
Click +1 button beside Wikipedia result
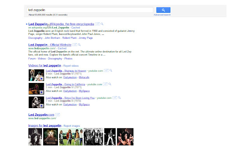click(x=97, y=24)
